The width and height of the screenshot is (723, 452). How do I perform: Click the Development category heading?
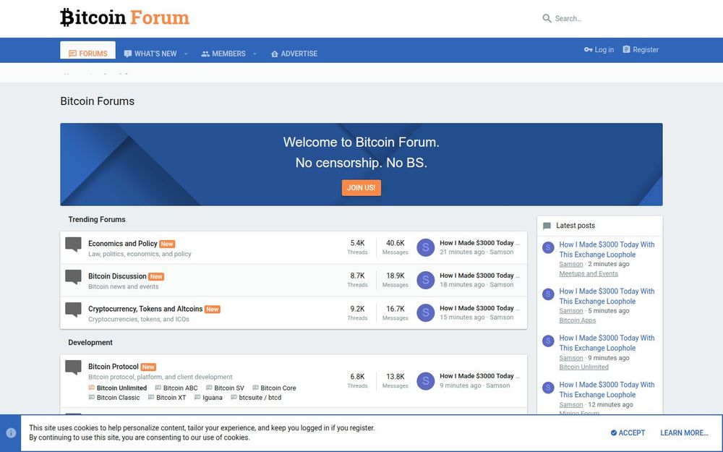pos(90,342)
